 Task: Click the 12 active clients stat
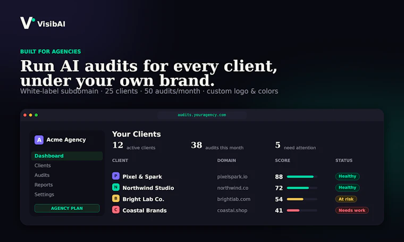[x=134, y=146]
